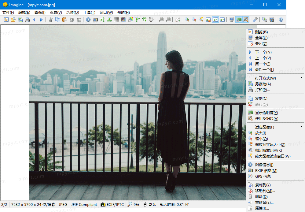The image size is (305, 212).
Task: Expand the 打开方式(W) submenu
Action: pyautogui.click(x=275, y=78)
